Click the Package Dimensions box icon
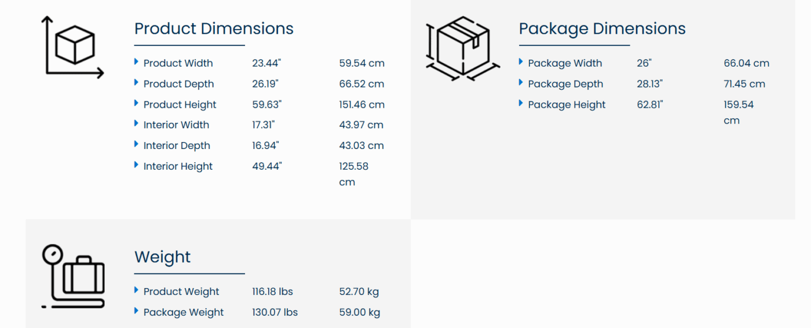The image size is (811, 328). point(462,48)
